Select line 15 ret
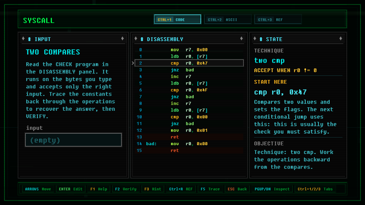 (189, 150)
